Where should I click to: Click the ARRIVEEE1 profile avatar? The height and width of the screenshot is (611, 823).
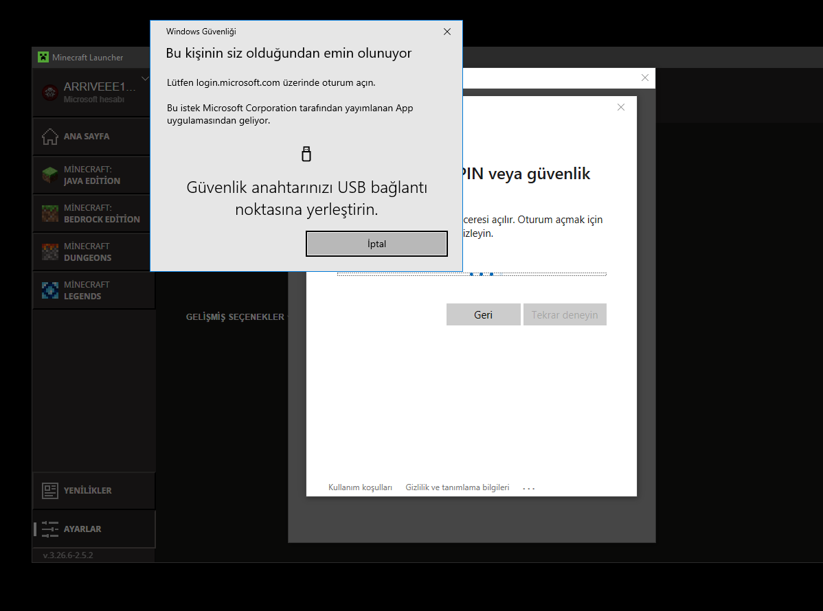pos(50,93)
